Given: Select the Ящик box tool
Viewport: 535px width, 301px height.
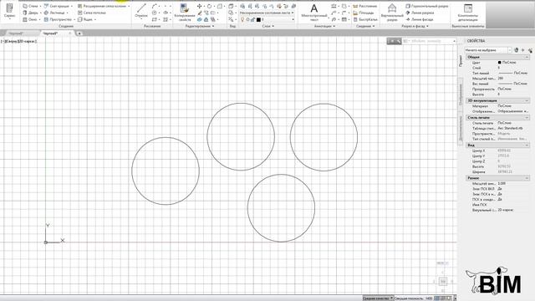Looking at the screenshot, I should click(85, 19).
